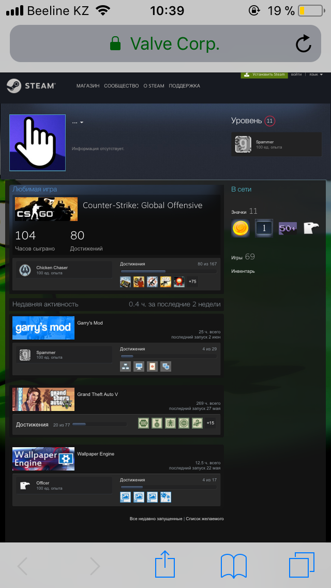Open the white eagle badge
The height and width of the screenshot is (588, 331).
click(311, 228)
